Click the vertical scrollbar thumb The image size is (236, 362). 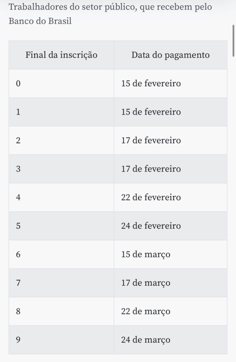(x=233, y=40)
